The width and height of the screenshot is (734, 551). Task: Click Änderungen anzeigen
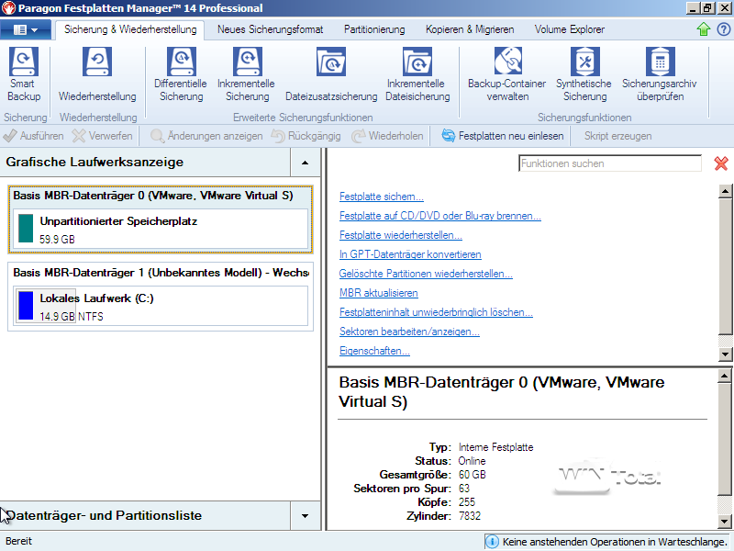[x=206, y=136]
